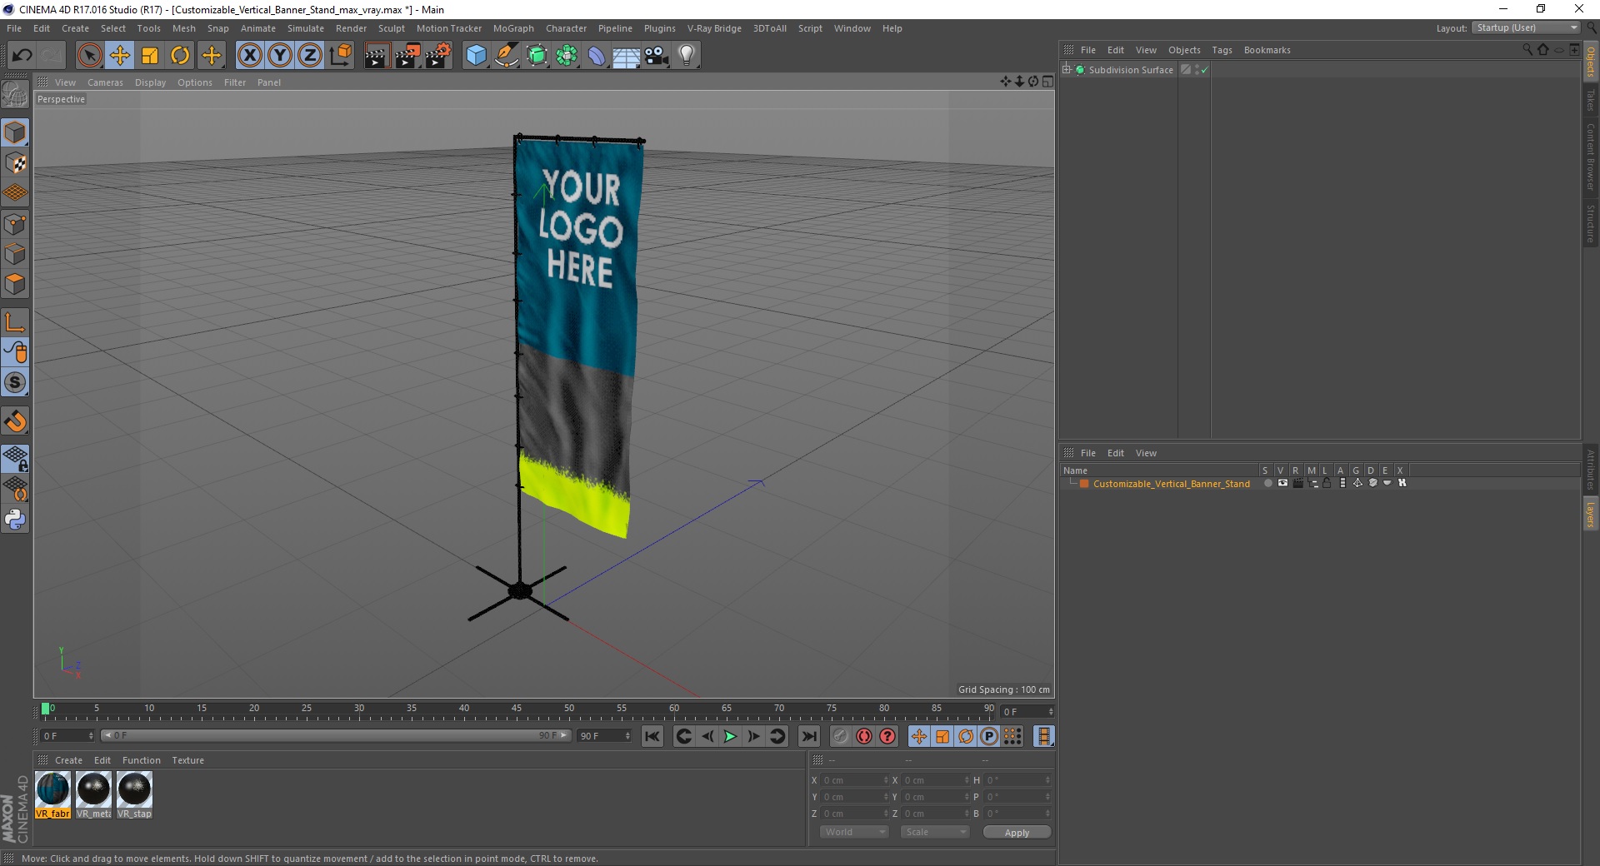1600x866 pixels.
Task: Click the Apply button in coordinates panel
Action: coord(1017,832)
